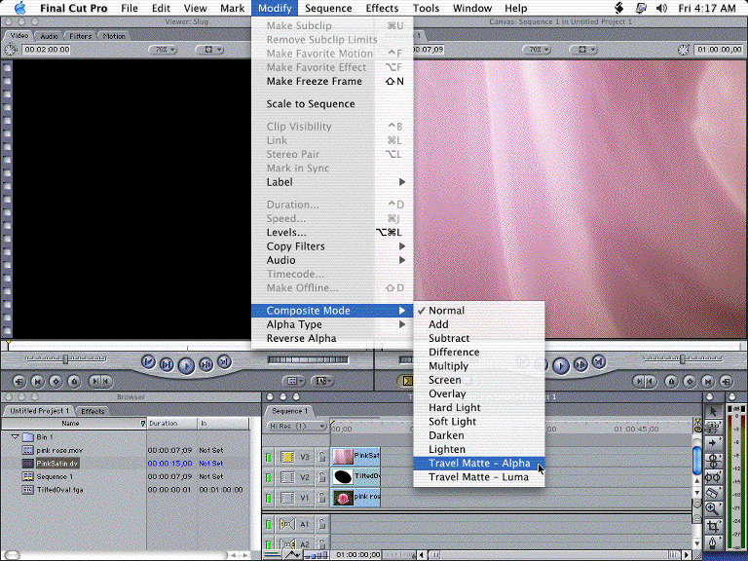Activate the Zoom magnifier tool

tap(713, 509)
